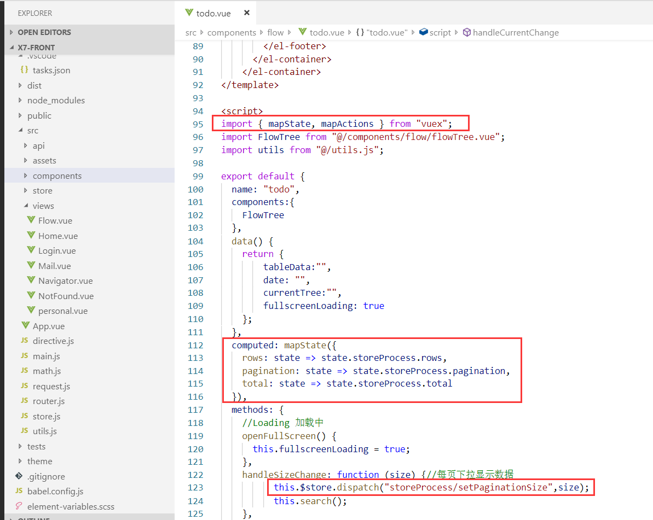Click line number 112 in the gutter
The width and height of the screenshot is (653, 520).
(x=195, y=345)
